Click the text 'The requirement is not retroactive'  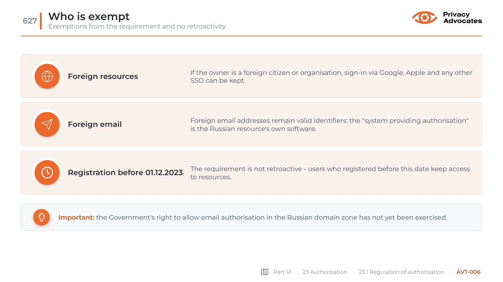click(330, 173)
